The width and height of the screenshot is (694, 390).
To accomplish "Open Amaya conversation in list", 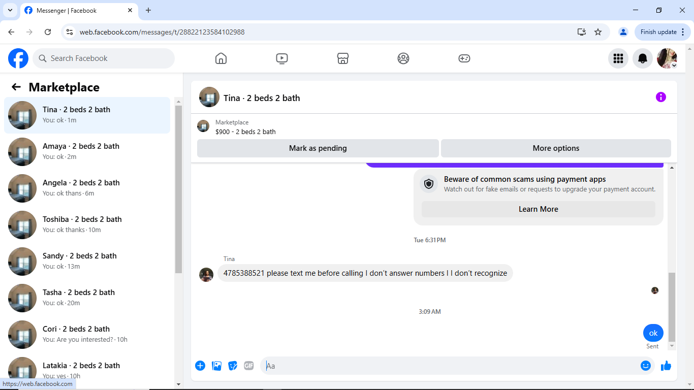I will click(x=87, y=152).
